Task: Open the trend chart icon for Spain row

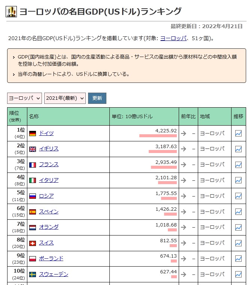Action: click(x=238, y=211)
